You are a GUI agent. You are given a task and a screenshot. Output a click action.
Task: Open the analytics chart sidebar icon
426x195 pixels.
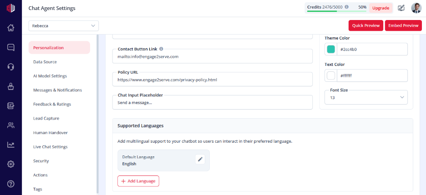tap(10, 145)
